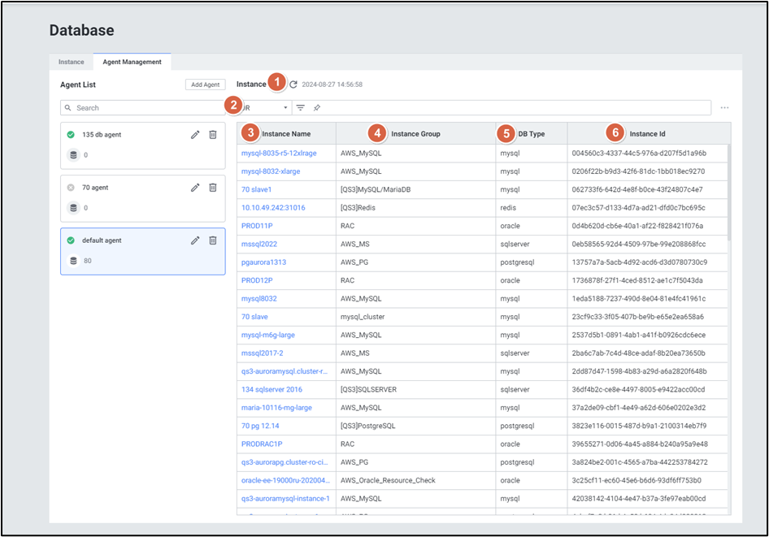Switch to the Instance tab
Viewport: 769px width, 537px height.
point(71,62)
